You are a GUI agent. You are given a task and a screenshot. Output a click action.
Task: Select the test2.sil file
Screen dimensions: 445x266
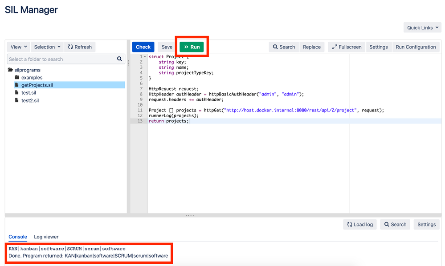pos(30,100)
